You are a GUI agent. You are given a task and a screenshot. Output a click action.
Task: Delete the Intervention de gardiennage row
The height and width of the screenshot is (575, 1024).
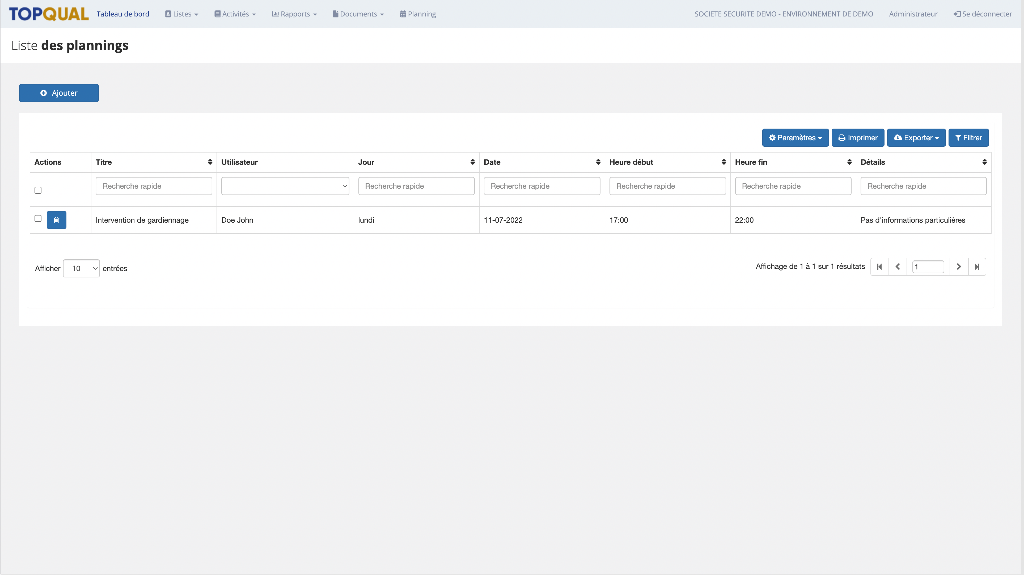pos(56,220)
